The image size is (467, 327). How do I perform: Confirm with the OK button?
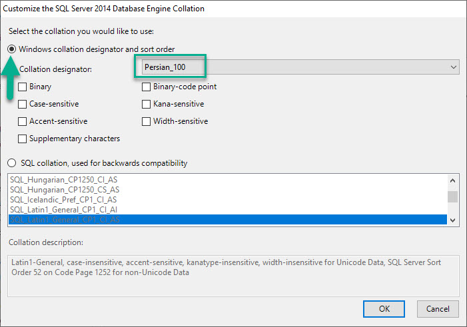[384, 309]
